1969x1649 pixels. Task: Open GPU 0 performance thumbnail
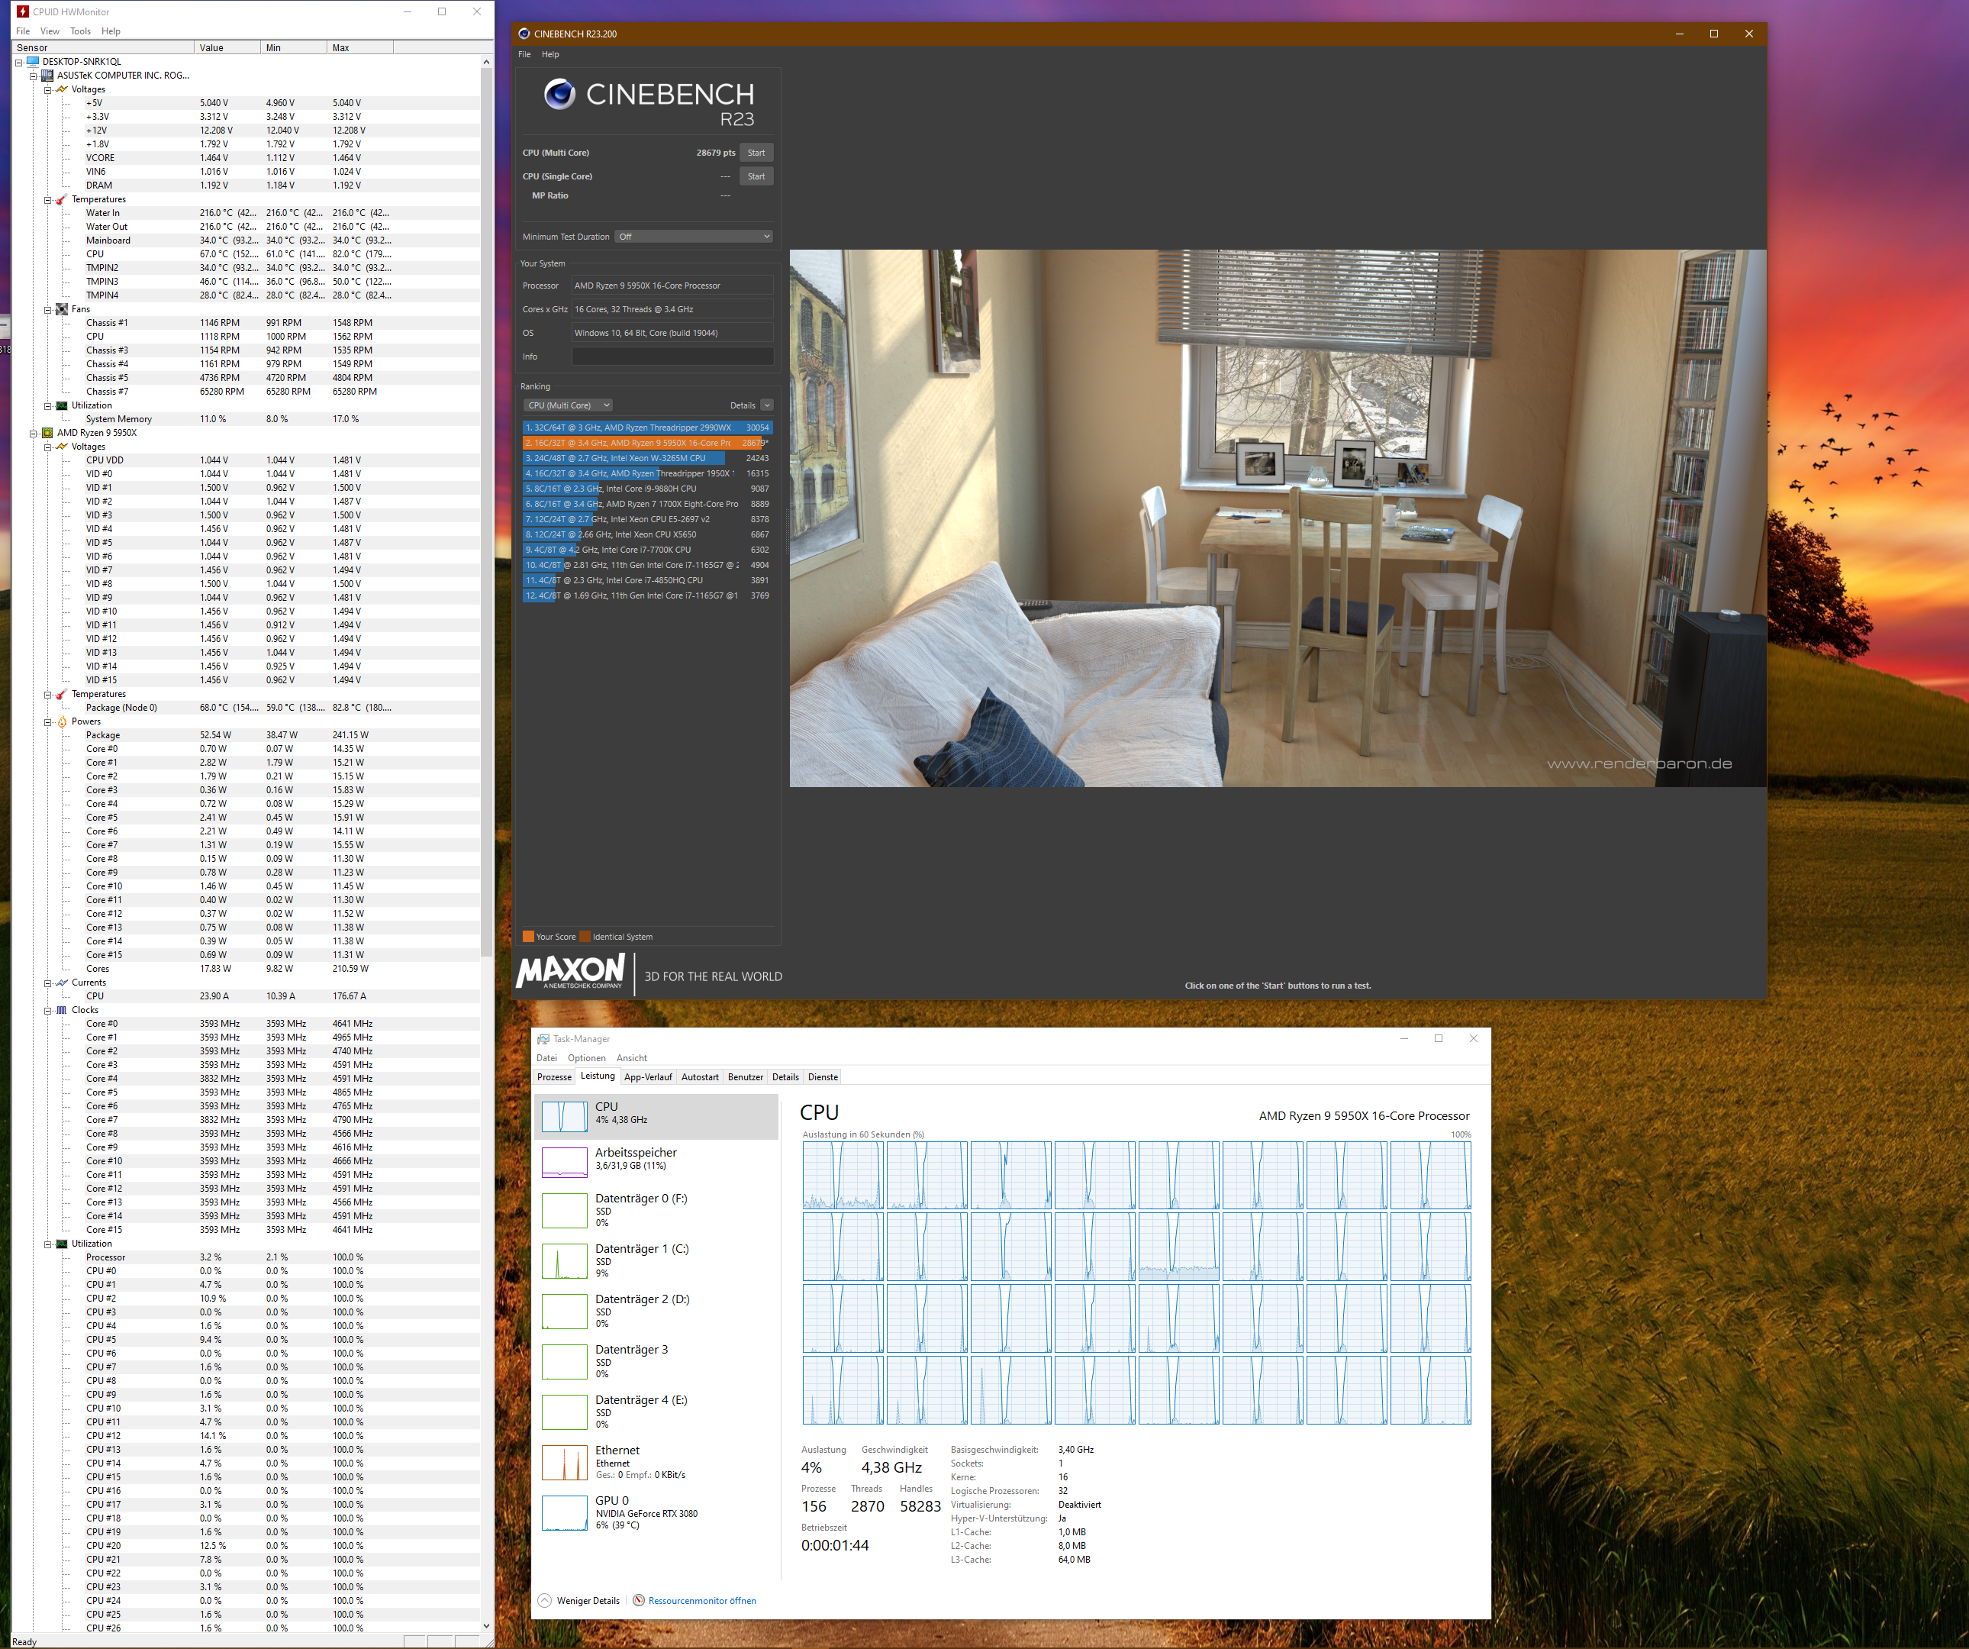[x=565, y=1512]
